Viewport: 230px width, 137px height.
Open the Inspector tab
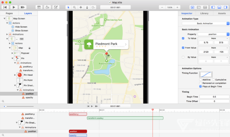[187, 13]
